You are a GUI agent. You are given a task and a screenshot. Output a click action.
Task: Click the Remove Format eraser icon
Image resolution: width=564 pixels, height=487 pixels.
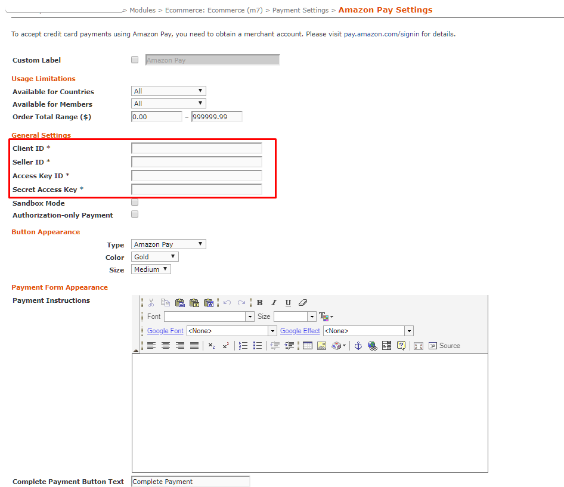[x=303, y=303]
